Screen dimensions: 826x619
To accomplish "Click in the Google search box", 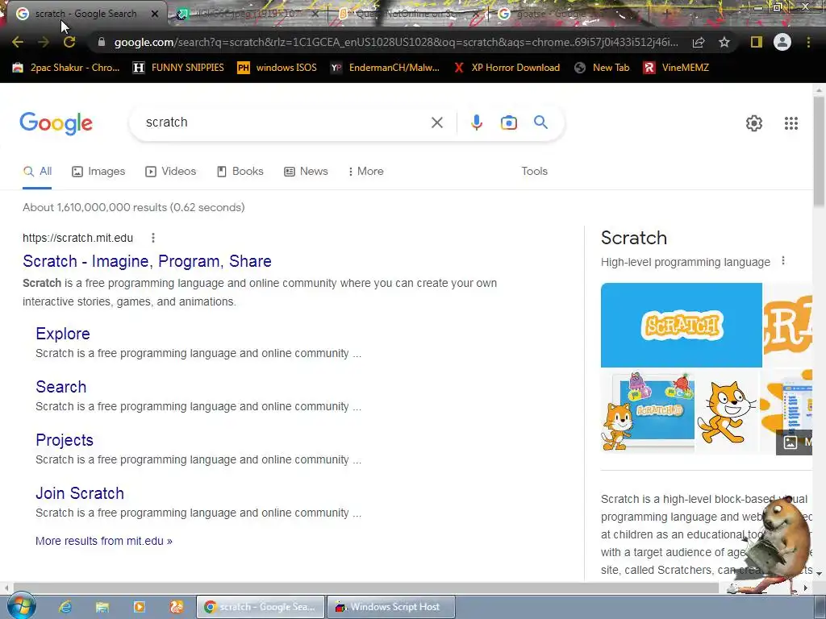I will coord(285,123).
